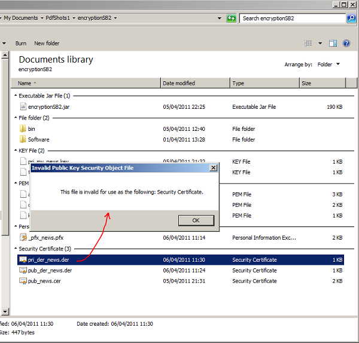Click encryptionSB2 in the breadcrumb
The image size is (359, 343).
(95, 18)
